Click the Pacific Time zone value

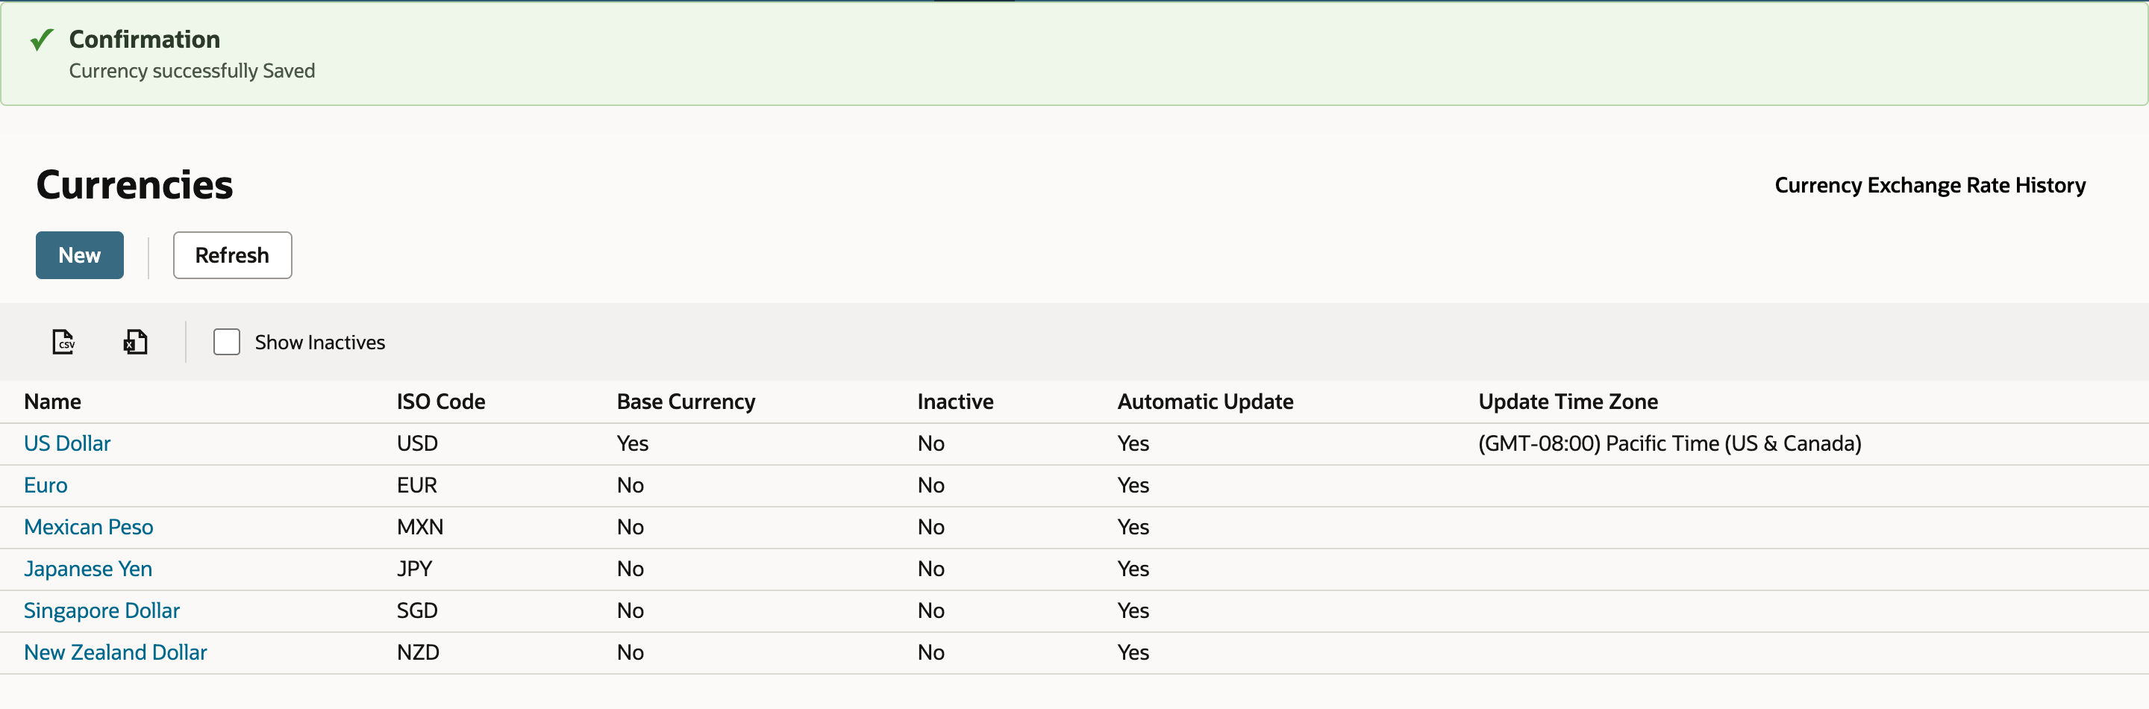click(x=1670, y=444)
